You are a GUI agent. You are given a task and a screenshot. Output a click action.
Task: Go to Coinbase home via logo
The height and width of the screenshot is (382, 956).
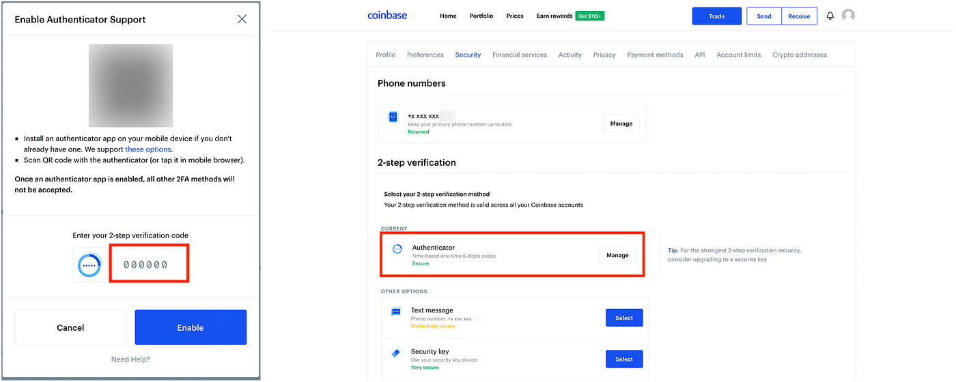coord(387,15)
